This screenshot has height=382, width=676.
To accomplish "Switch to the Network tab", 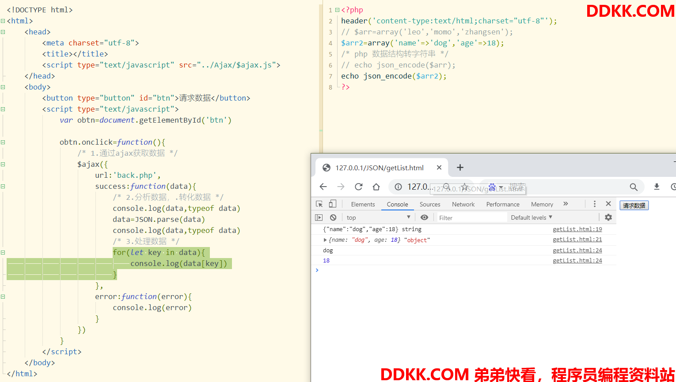I will pyautogui.click(x=463, y=204).
